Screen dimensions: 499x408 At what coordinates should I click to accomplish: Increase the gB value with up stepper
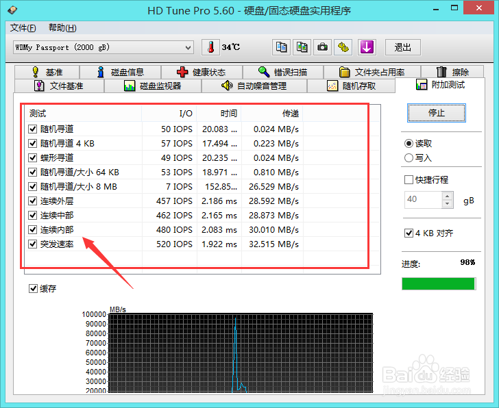(x=448, y=196)
